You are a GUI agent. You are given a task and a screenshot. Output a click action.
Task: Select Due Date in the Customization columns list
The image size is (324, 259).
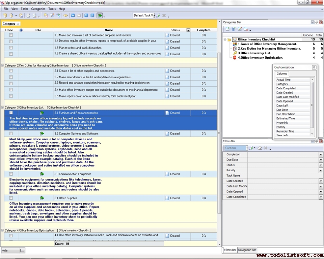click(x=282, y=110)
